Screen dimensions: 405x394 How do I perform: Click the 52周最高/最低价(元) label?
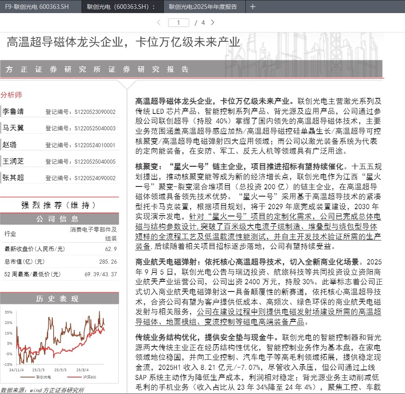pos(32,274)
